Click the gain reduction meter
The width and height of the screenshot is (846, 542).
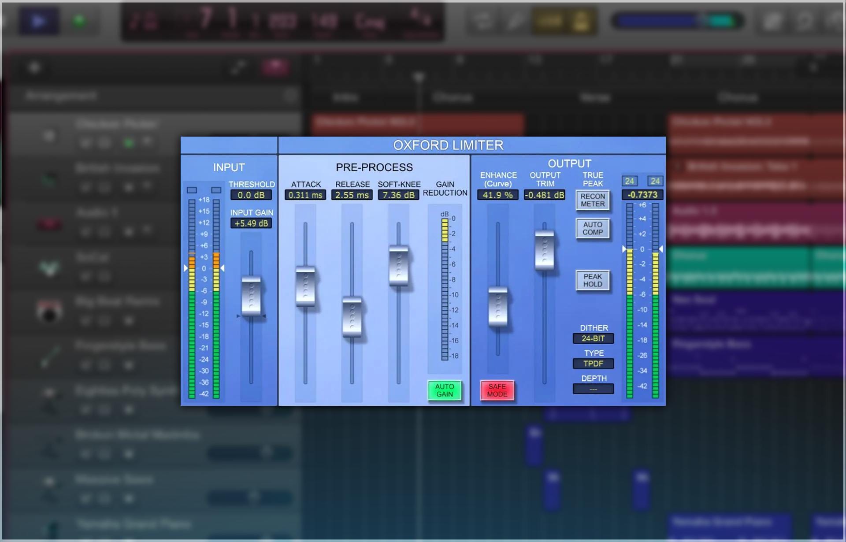(445, 290)
